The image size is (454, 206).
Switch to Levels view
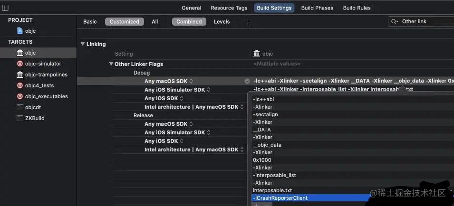click(x=222, y=22)
